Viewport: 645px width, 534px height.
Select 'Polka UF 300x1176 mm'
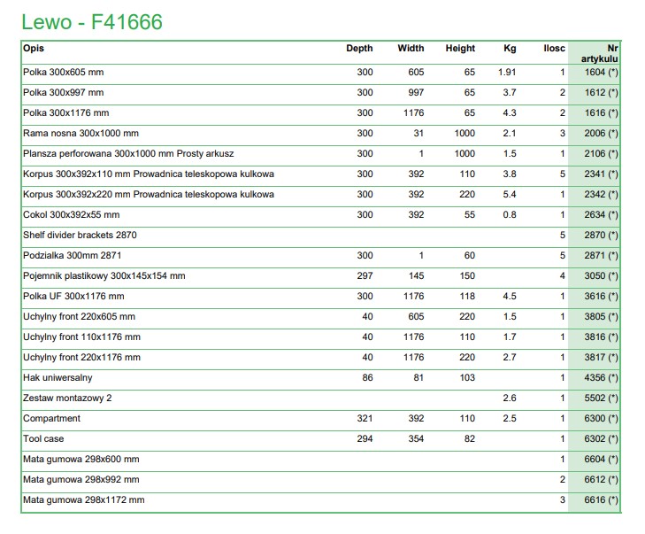(73, 297)
